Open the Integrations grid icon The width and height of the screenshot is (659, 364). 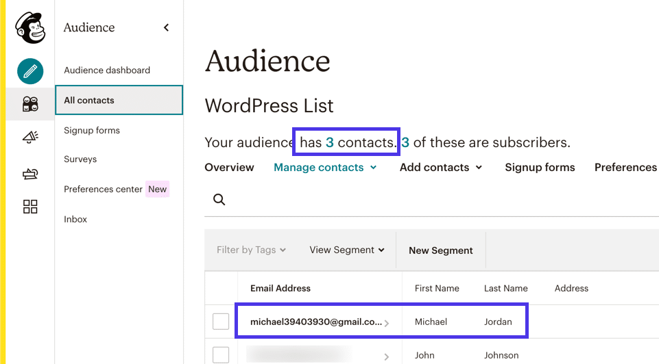pos(30,207)
